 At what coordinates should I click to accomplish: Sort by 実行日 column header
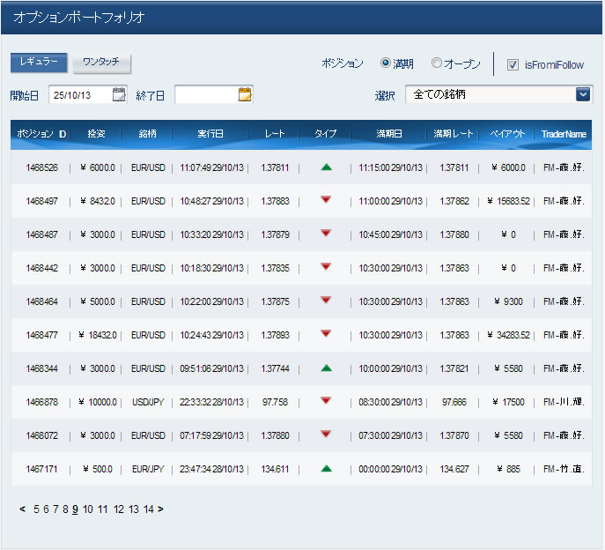[210, 134]
